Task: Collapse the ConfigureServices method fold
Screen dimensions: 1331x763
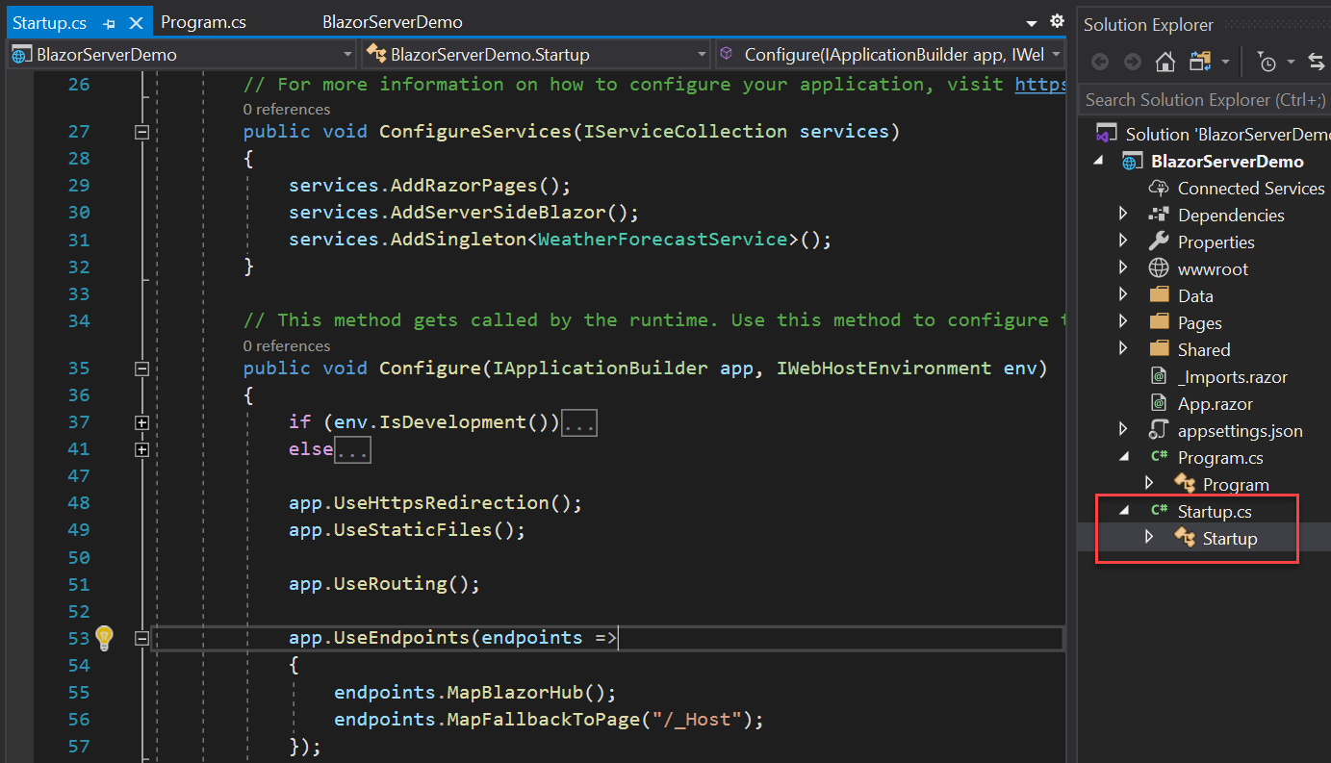Action: tap(141, 131)
